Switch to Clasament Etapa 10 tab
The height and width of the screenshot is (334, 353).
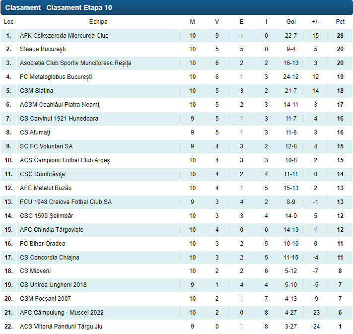79,7
